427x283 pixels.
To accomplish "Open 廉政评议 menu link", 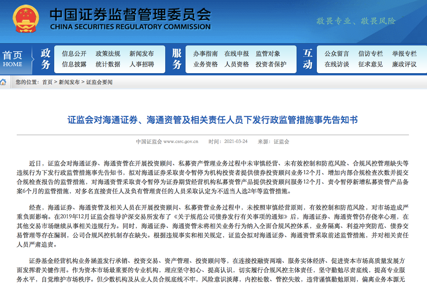I will coord(404,64).
